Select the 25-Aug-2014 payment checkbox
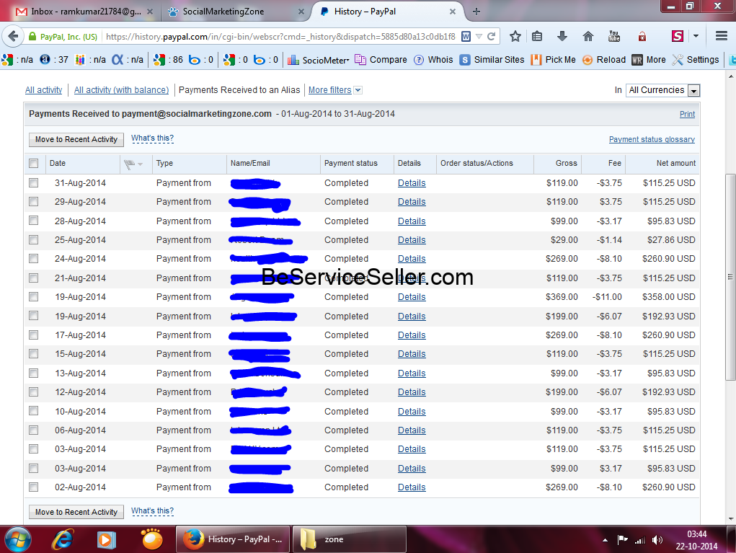 click(33, 240)
